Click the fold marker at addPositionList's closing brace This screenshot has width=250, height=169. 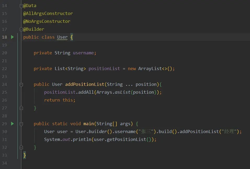pyautogui.click(x=21, y=108)
